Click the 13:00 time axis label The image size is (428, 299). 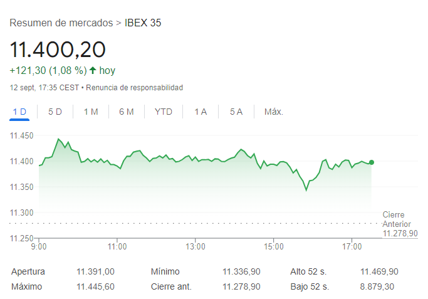click(x=196, y=246)
